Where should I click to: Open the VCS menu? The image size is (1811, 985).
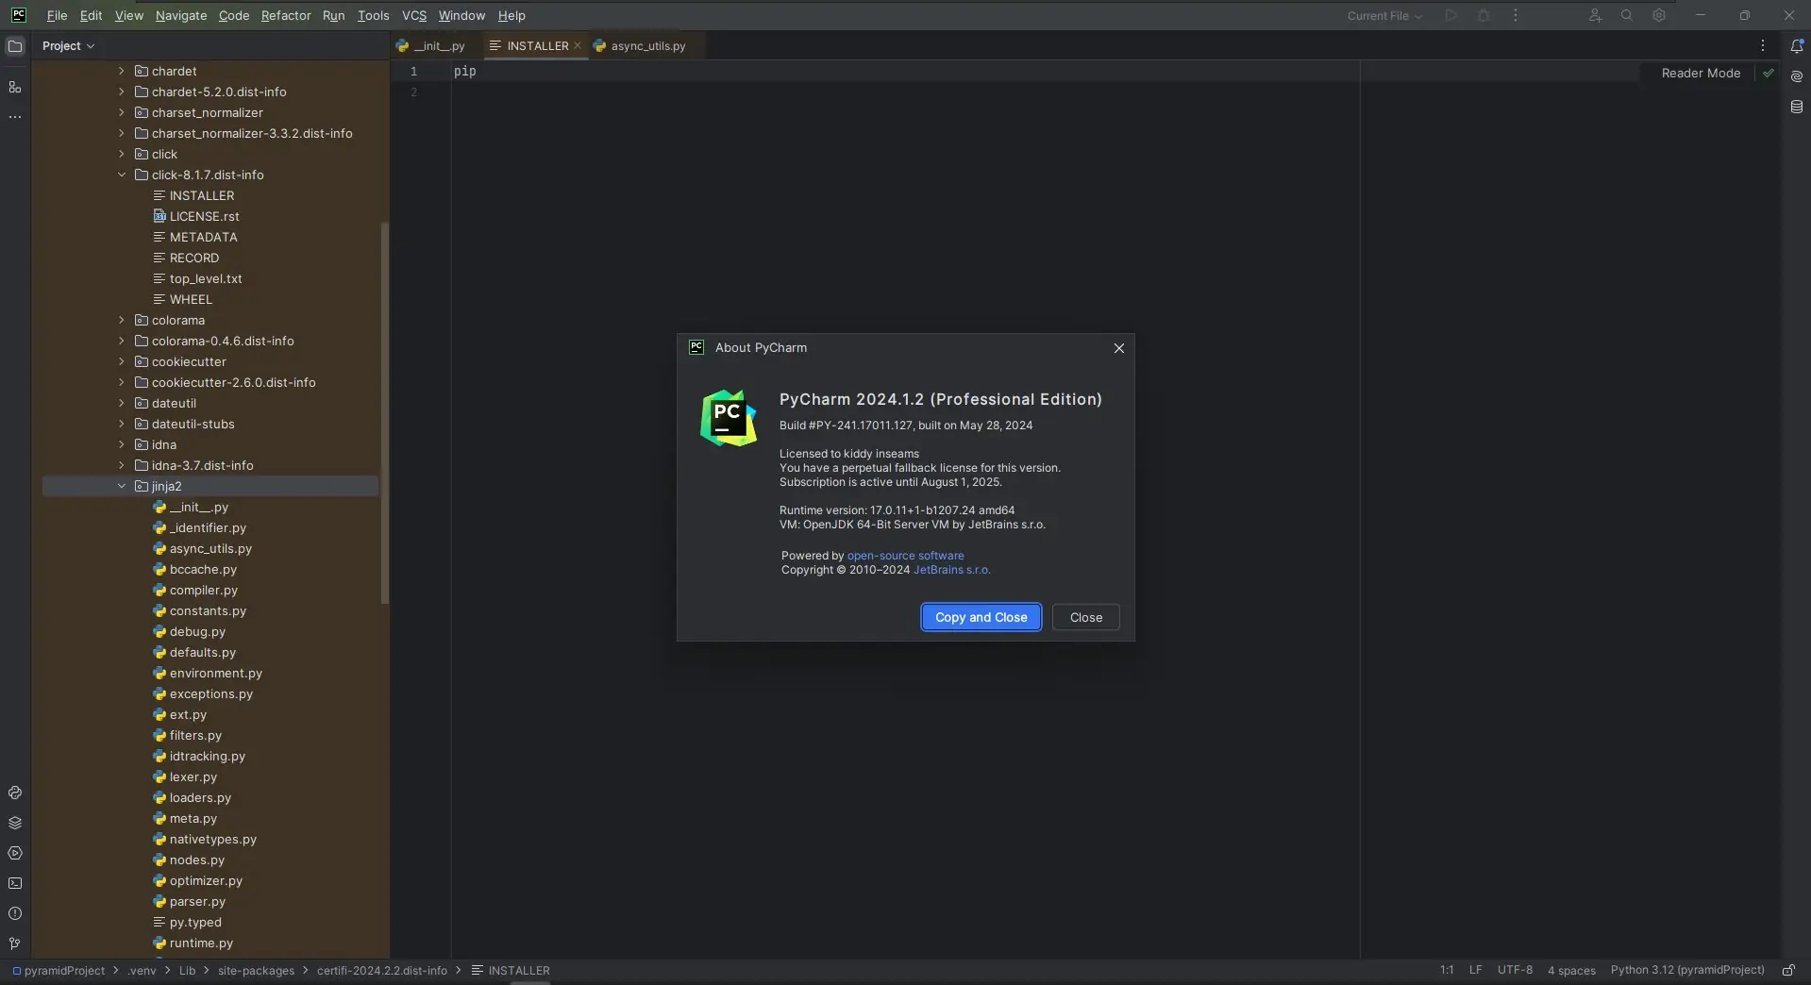click(x=414, y=15)
